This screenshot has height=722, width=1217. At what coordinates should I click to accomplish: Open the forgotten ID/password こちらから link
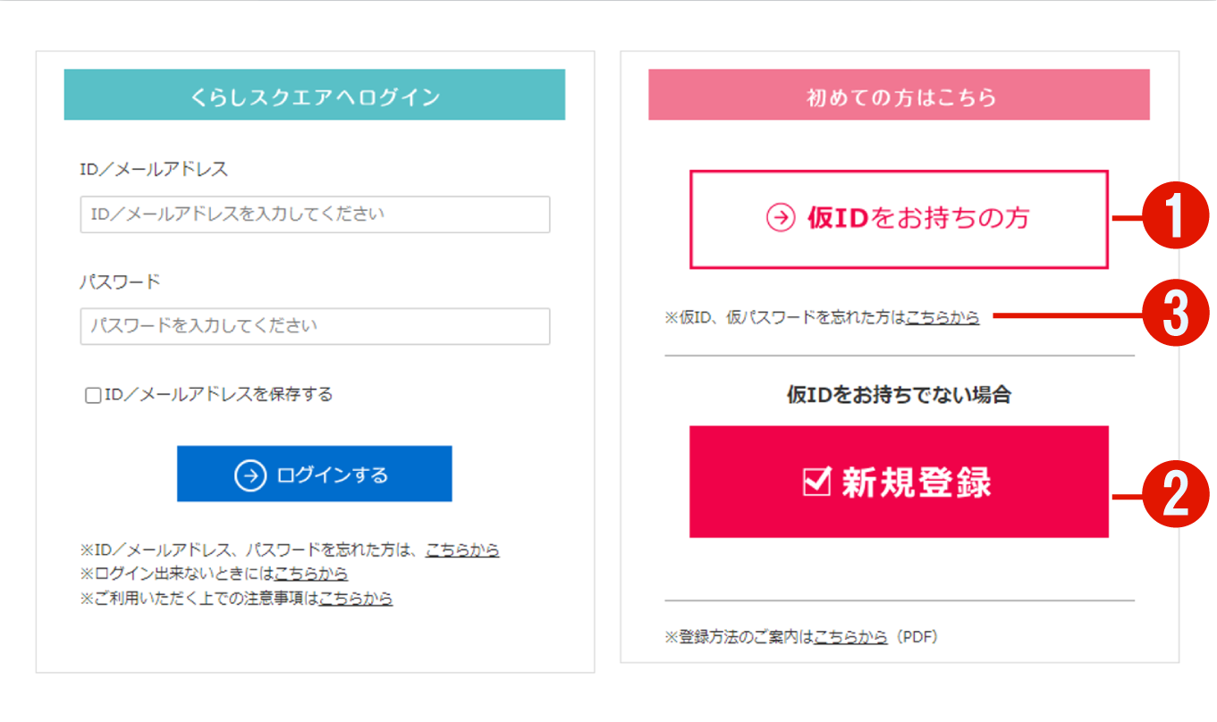(462, 550)
